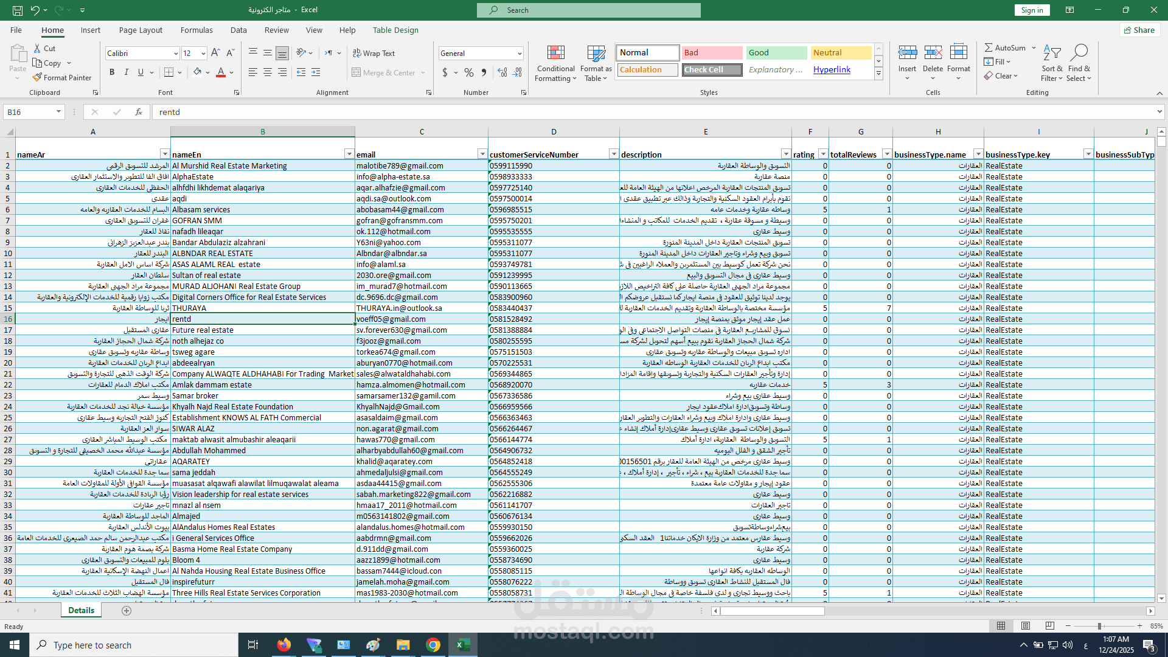The image size is (1168, 657).
Task: Click the Insert Function fx icon
Action: pyautogui.click(x=138, y=112)
